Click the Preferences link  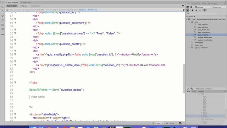[x=93, y=10]
